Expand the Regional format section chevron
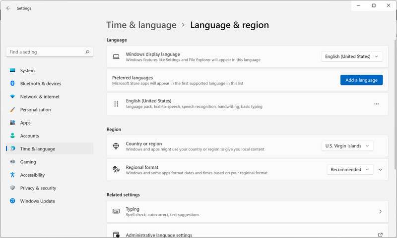397x238 pixels. coord(381,169)
